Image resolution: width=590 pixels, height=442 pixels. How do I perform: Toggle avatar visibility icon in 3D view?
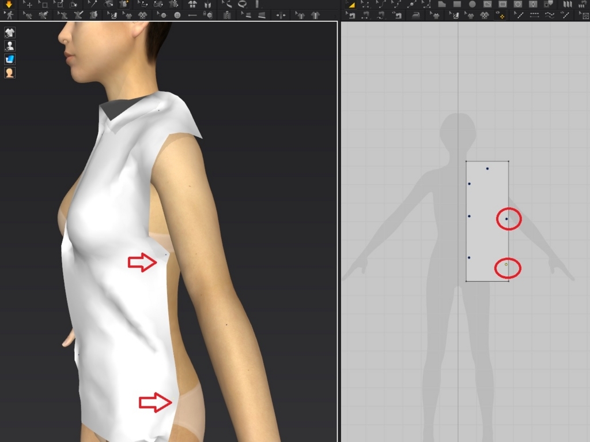[9, 46]
